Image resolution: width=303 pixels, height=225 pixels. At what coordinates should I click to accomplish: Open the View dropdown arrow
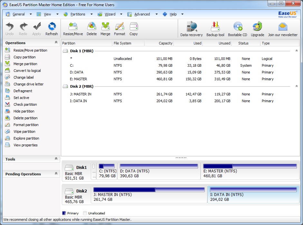(x=57, y=14)
